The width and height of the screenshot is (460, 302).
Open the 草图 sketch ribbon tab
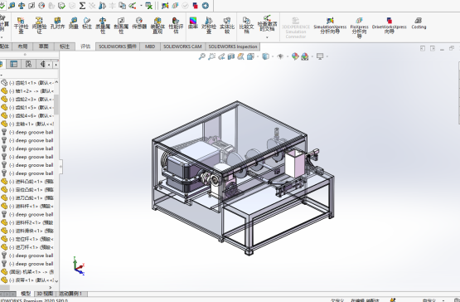coord(43,46)
